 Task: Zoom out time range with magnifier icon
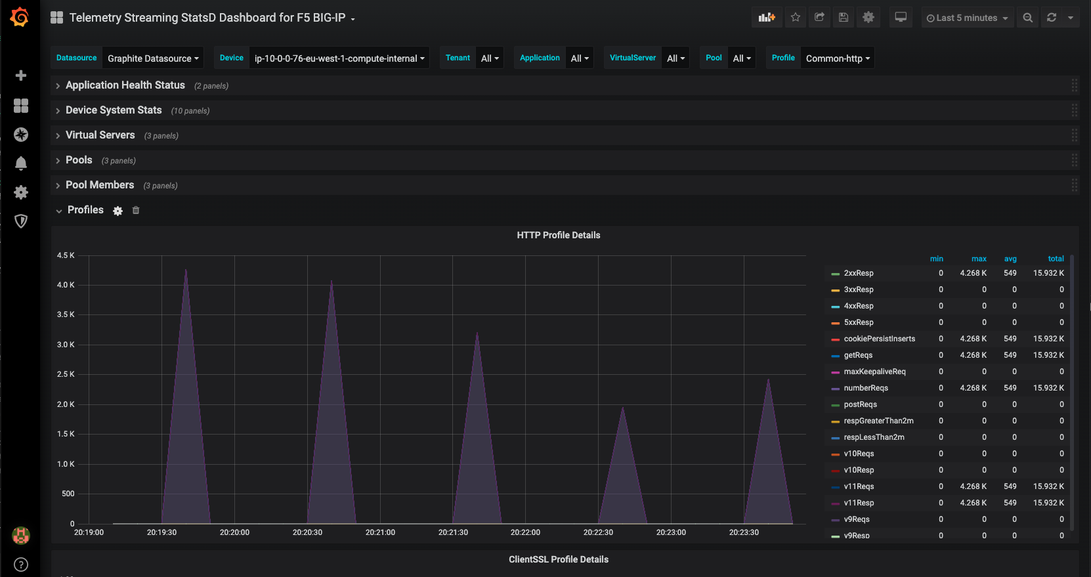pyautogui.click(x=1028, y=18)
